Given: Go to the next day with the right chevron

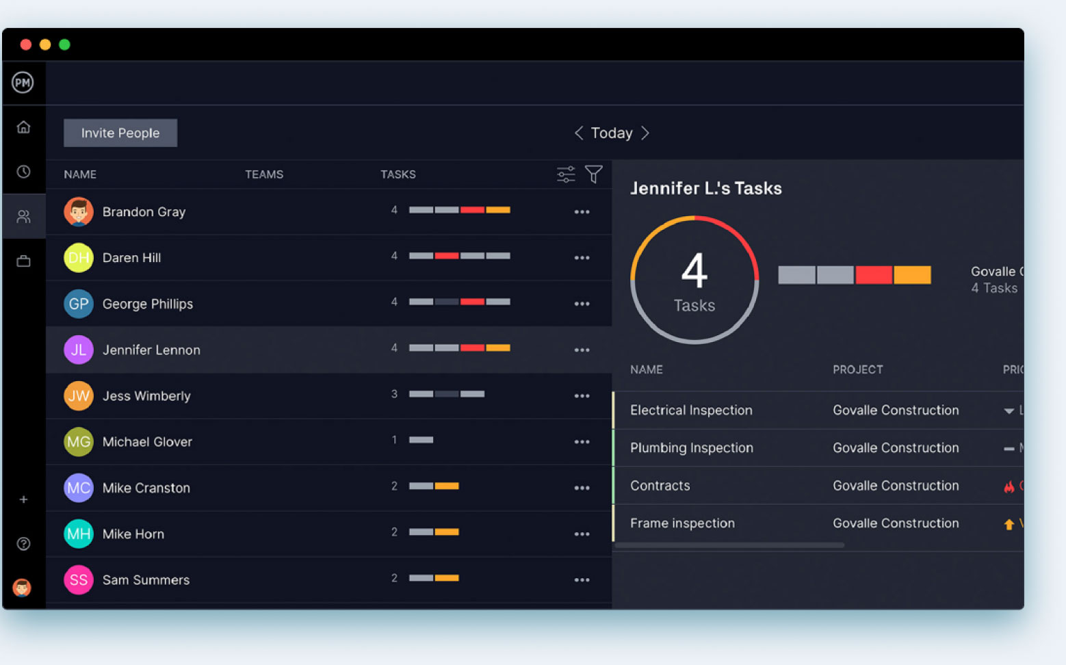Looking at the screenshot, I should 645,133.
